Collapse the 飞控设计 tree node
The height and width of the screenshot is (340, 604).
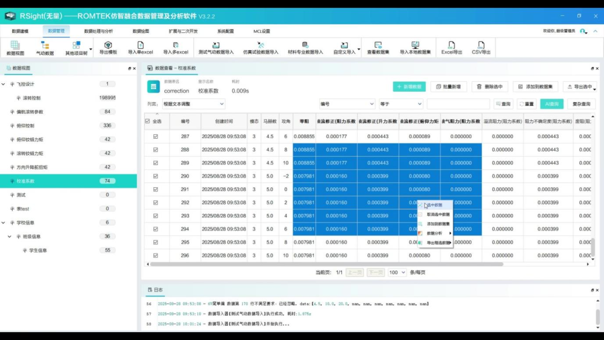[12, 84]
